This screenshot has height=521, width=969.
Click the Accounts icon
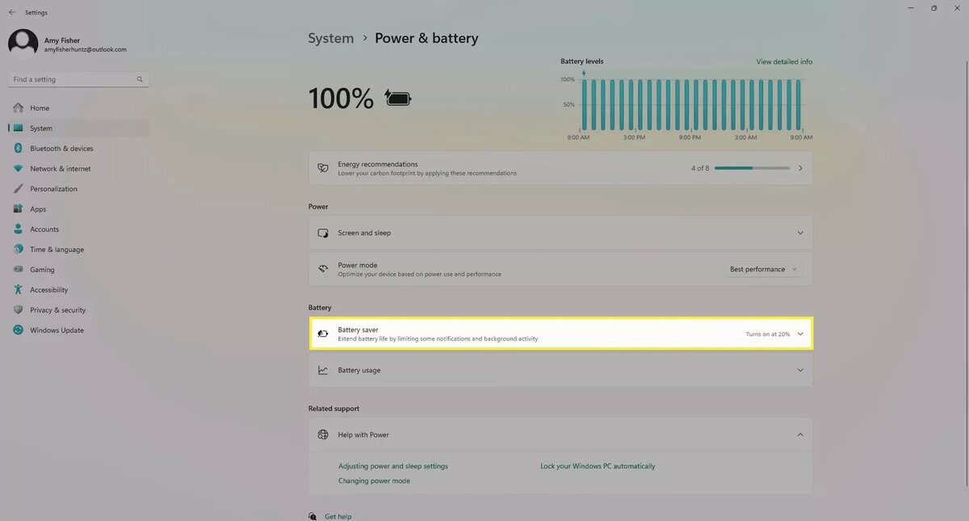point(18,229)
